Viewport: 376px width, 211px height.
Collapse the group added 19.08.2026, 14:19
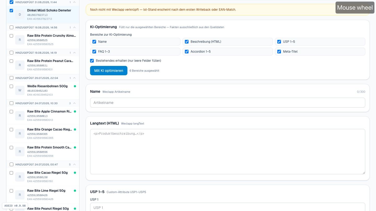tap(74, 53)
